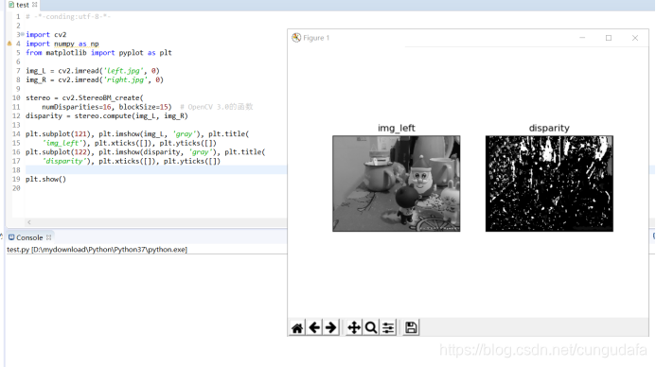The height and width of the screenshot is (367, 656).
Task: Click the Figure 1 window title
Action: click(316, 38)
